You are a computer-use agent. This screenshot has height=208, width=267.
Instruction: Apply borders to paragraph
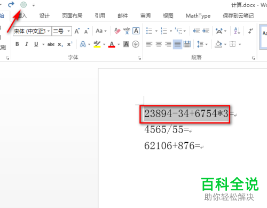232,44
